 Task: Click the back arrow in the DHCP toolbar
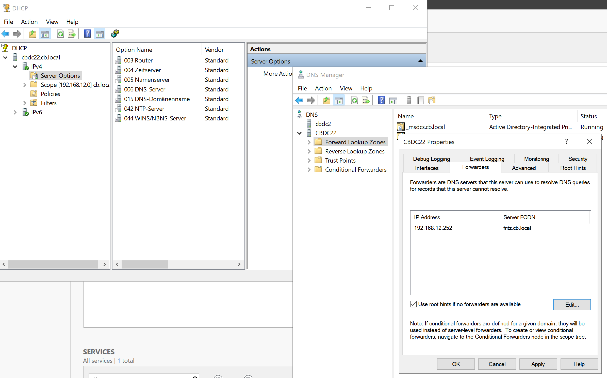[x=6, y=34]
